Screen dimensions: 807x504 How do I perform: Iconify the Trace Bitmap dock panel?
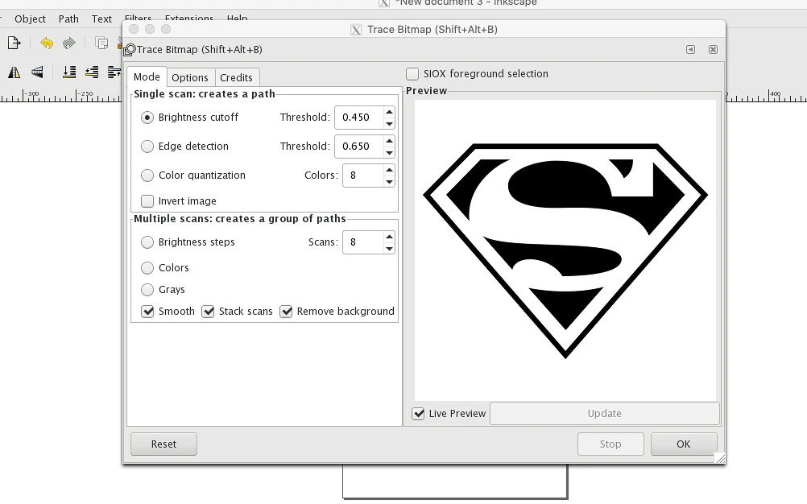pos(690,49)
